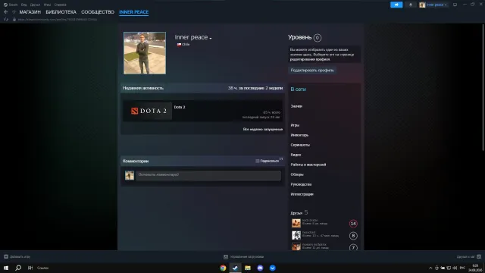This screenshot has height=273, width=485.
Task: Open the Steam menu
Action: click(x=14, y=5)
